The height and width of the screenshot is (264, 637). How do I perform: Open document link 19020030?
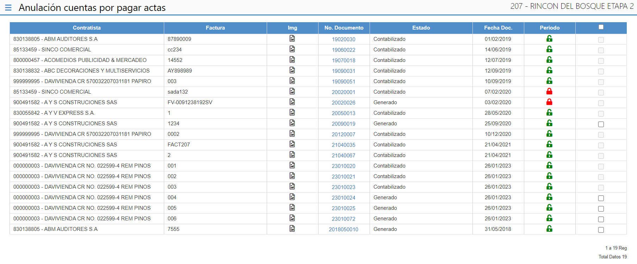344,39
